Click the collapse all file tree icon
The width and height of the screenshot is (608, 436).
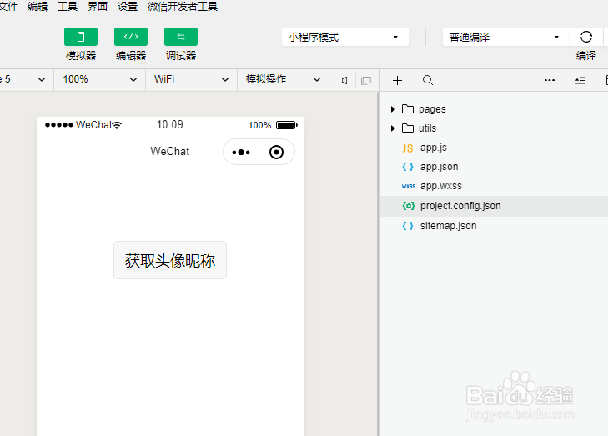click(580, 80)
